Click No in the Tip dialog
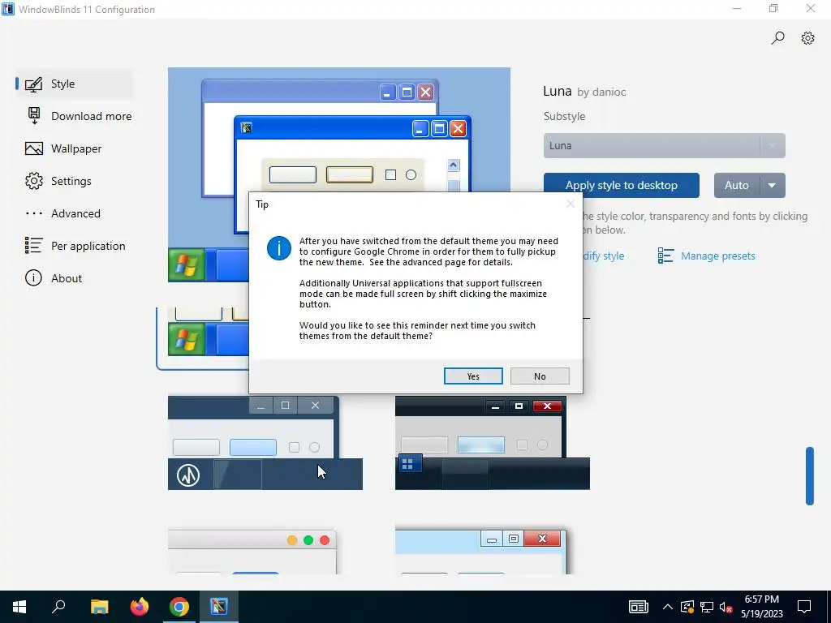This screenshot has height=623, width=831. (540, 376)
